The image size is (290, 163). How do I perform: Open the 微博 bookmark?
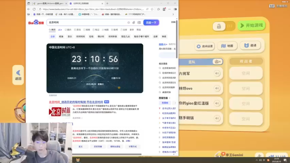(x=111, y=14)
